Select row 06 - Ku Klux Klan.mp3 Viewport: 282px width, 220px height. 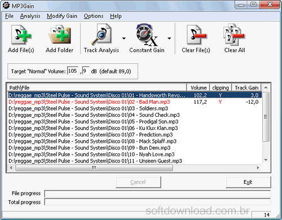coord(135,128)
